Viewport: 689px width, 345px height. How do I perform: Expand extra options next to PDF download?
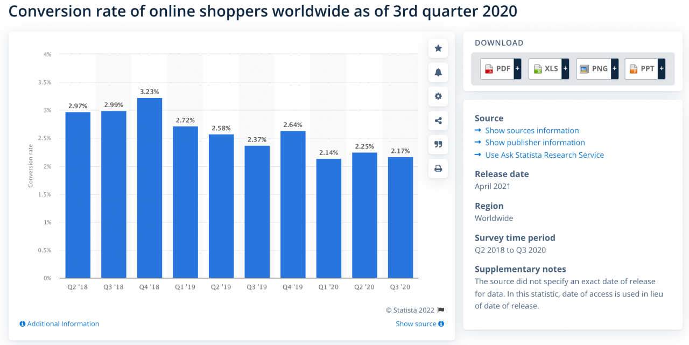[517, 68]
